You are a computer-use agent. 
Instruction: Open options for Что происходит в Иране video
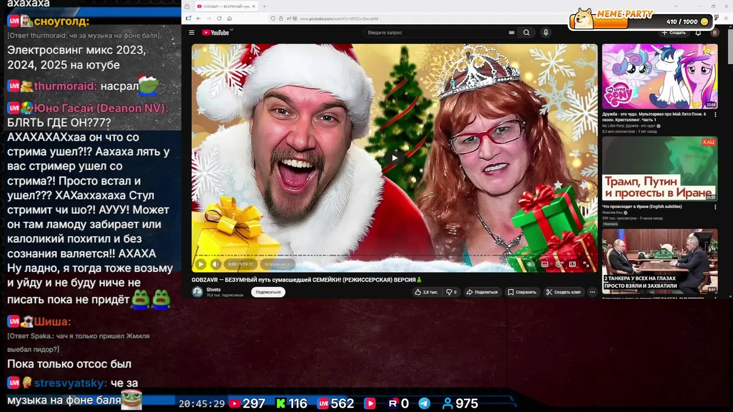[715, 207]
